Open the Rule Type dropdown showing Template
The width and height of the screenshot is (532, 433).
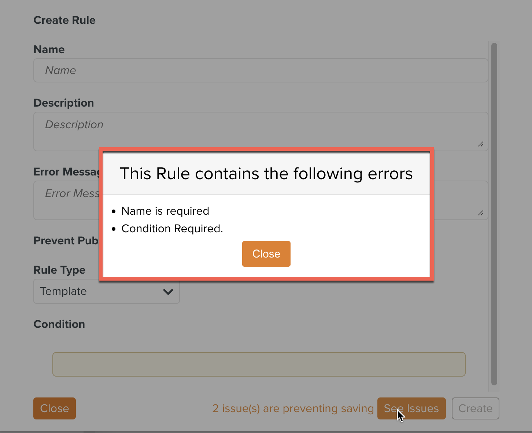[x=106, y=292]
